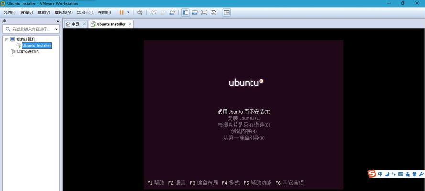Click F2 语言 at the installer bottom
Viewport: 425px width, 191px height.
[177, 183]
